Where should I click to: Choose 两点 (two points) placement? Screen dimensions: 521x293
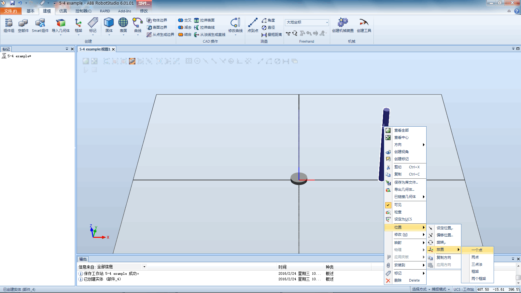coord(477,257)
